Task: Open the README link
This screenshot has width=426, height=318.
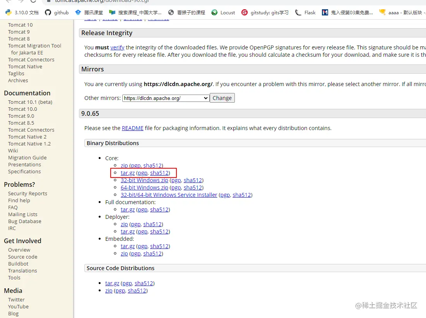Action: (133, 128)
